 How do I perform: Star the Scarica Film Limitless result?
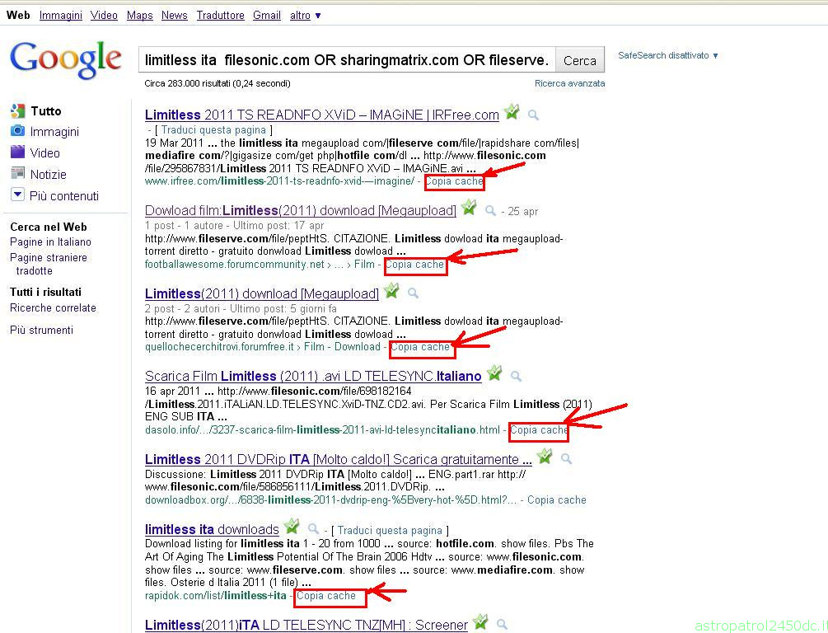(494, 373)
